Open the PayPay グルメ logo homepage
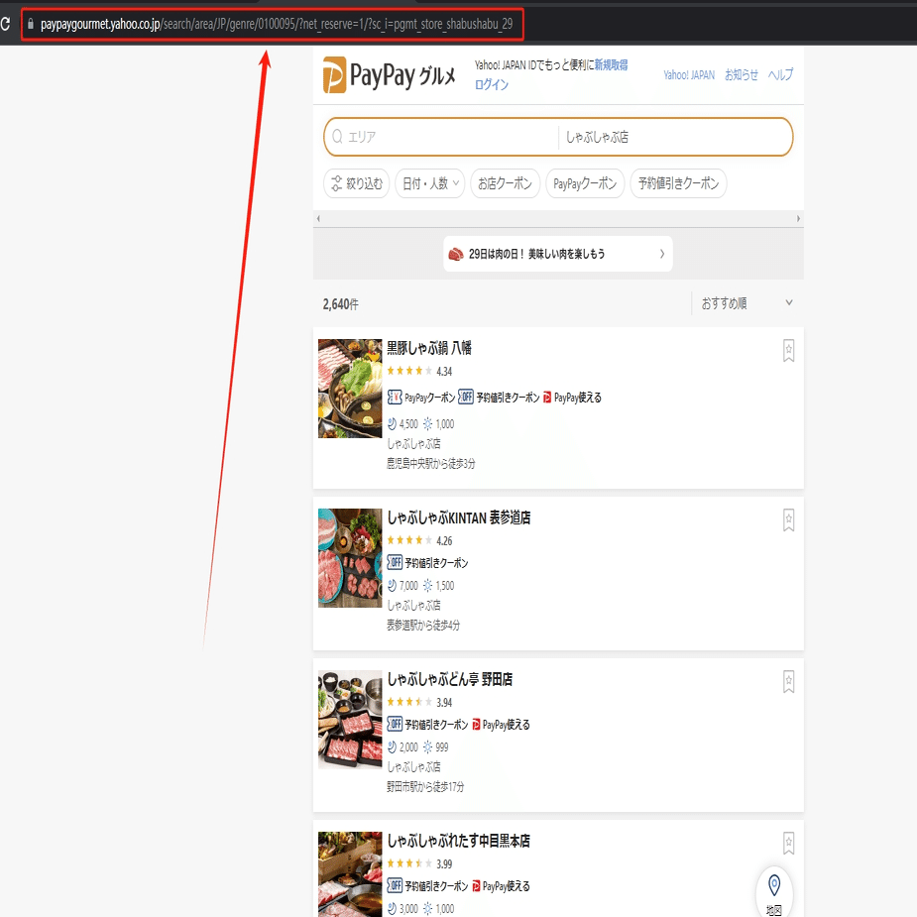This screenshot has height=917, width=917. tap(389, 75)
